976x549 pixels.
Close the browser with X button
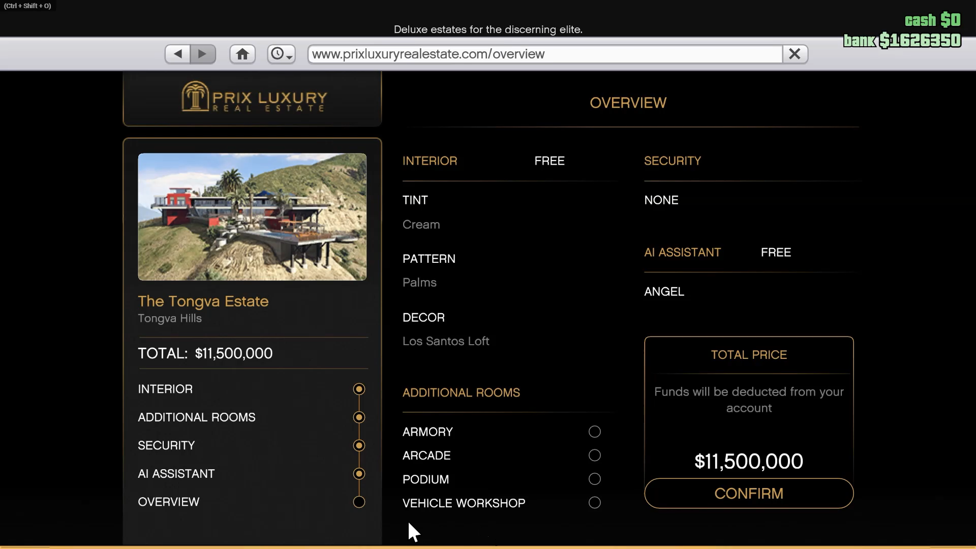point(795,54)
